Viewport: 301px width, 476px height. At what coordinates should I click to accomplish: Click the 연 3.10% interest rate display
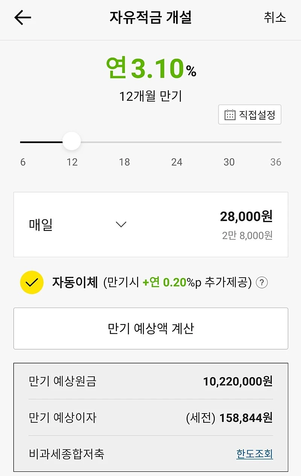[151, 68]
